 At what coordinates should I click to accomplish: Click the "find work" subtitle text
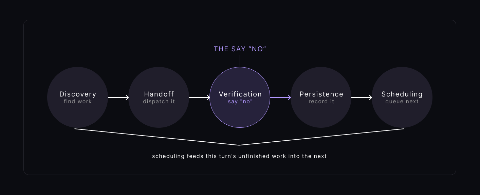coord(77,102)
